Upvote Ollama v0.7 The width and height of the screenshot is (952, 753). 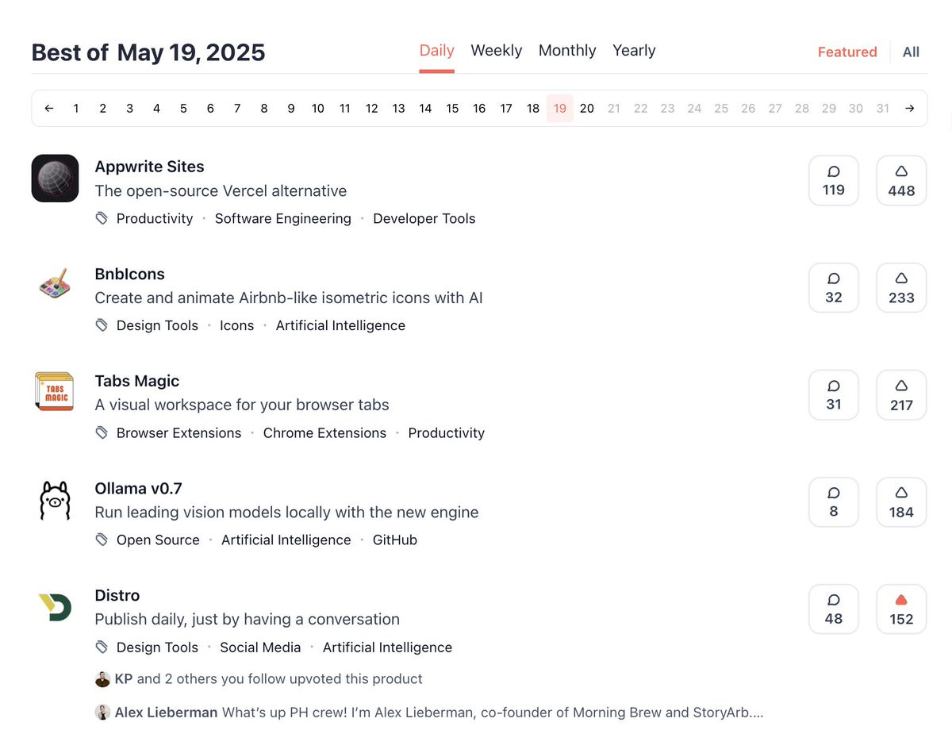(x=901, y=502)
